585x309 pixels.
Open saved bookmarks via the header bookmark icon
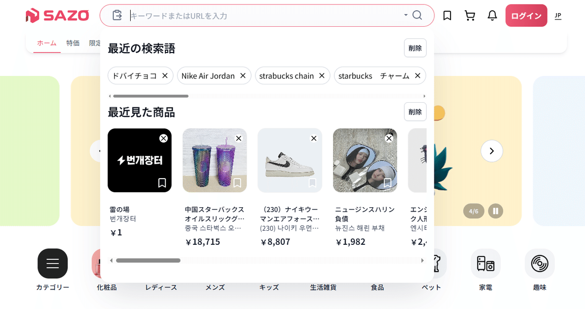tap(447, 15)
